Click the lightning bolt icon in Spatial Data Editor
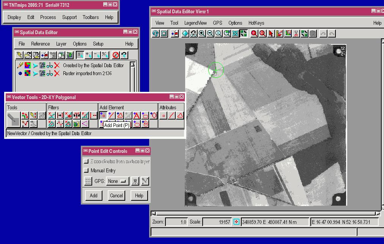Viewport: 384px width, 244px height. coord(19,55)
